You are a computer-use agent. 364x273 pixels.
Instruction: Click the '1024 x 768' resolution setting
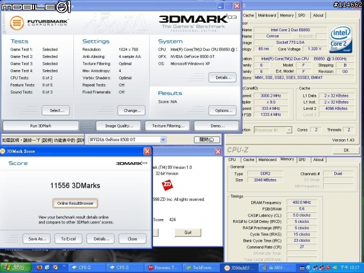tap(129, 49)
